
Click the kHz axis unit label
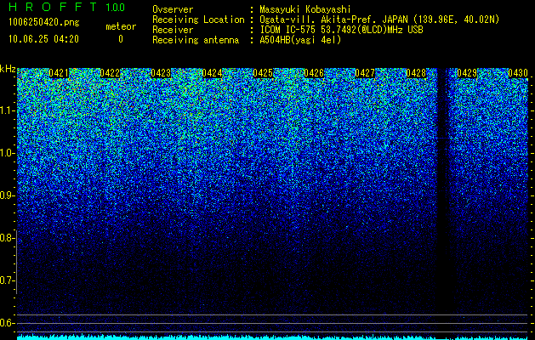point(8,69)
